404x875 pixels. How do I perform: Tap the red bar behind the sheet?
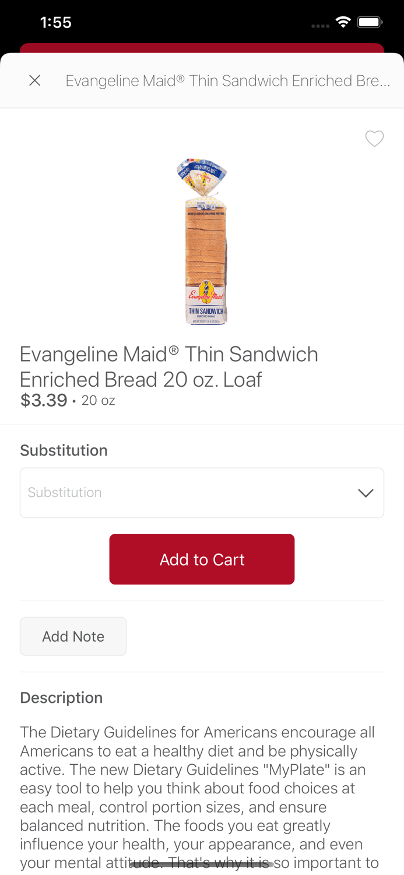click(x=202, y=48)
